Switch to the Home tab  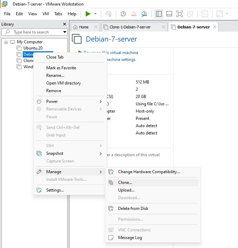(84, 27)
